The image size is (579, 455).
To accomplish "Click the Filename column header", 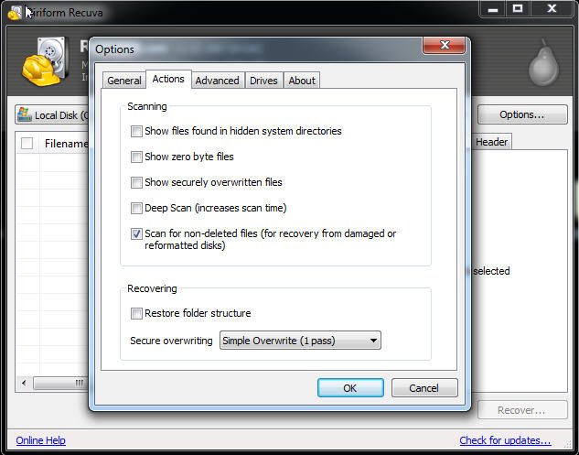I will [65, 144].
